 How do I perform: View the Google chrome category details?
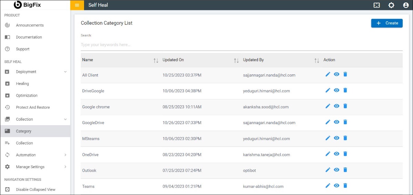click(337, 106)
